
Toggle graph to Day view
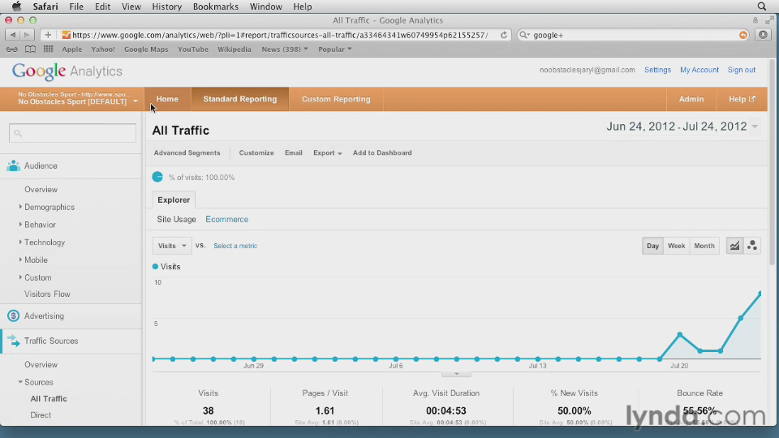tap(652, 246)
